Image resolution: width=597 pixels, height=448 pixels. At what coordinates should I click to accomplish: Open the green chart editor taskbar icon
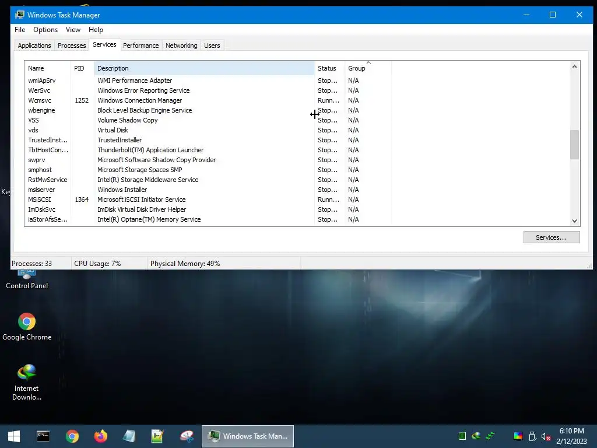click(157, 436)
